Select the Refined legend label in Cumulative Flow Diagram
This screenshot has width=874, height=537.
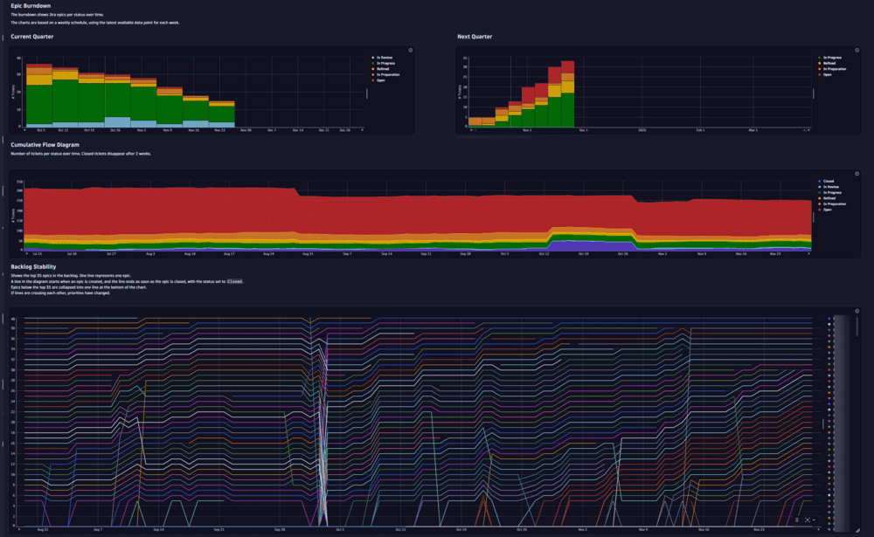(x=830, y=198)
